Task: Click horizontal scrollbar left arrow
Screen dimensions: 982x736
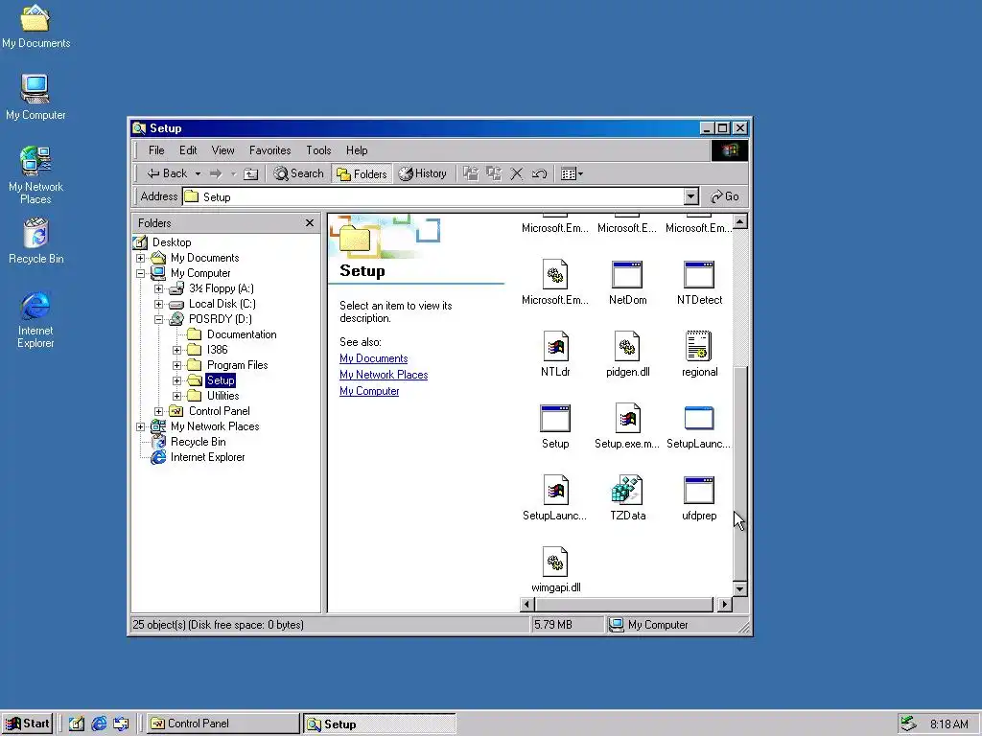Action: point(526,605)
